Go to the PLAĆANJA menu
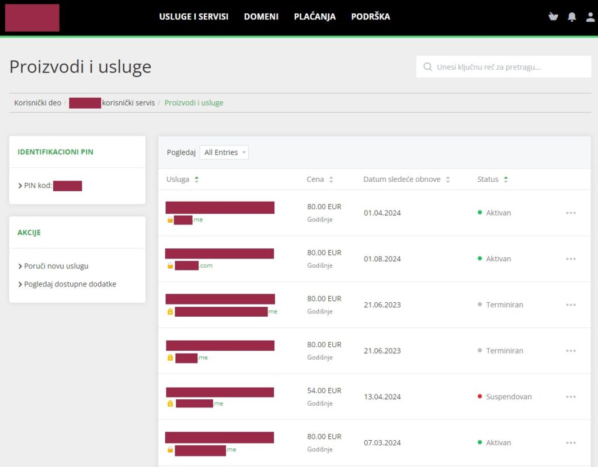The image size is (598, 467). (x=315, y=17)
